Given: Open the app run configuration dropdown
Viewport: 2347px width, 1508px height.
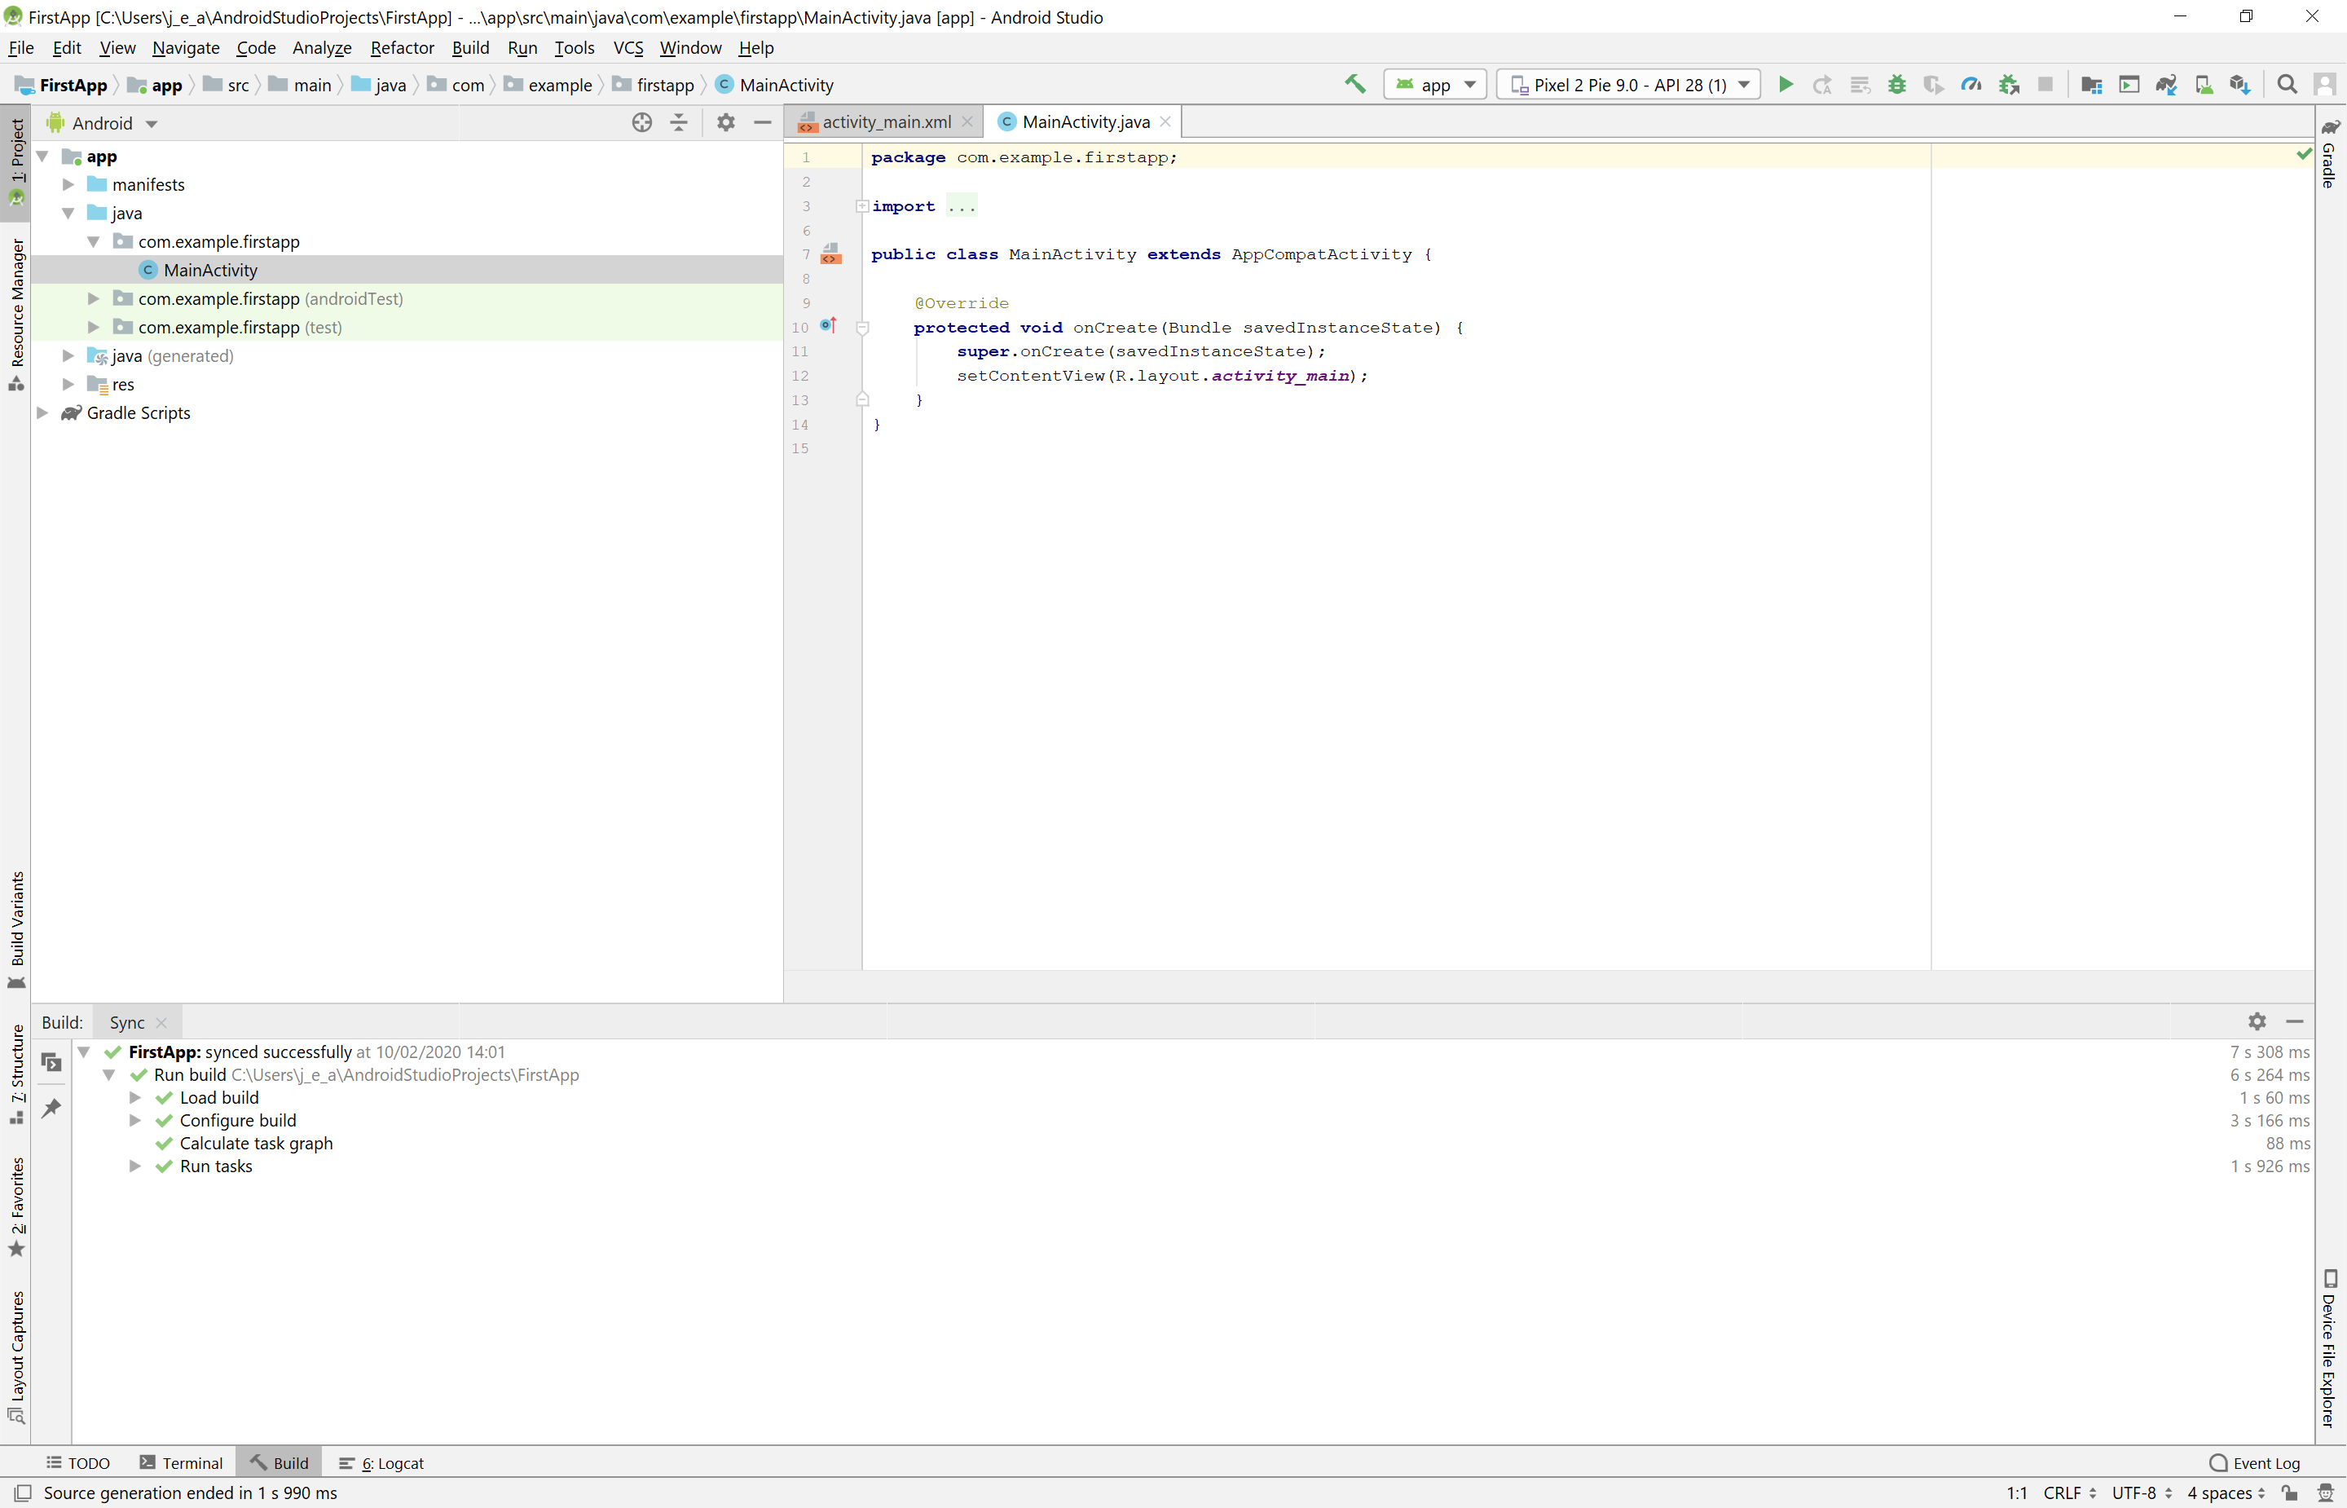Looking at the screenshot, I should coord(1433,84).
